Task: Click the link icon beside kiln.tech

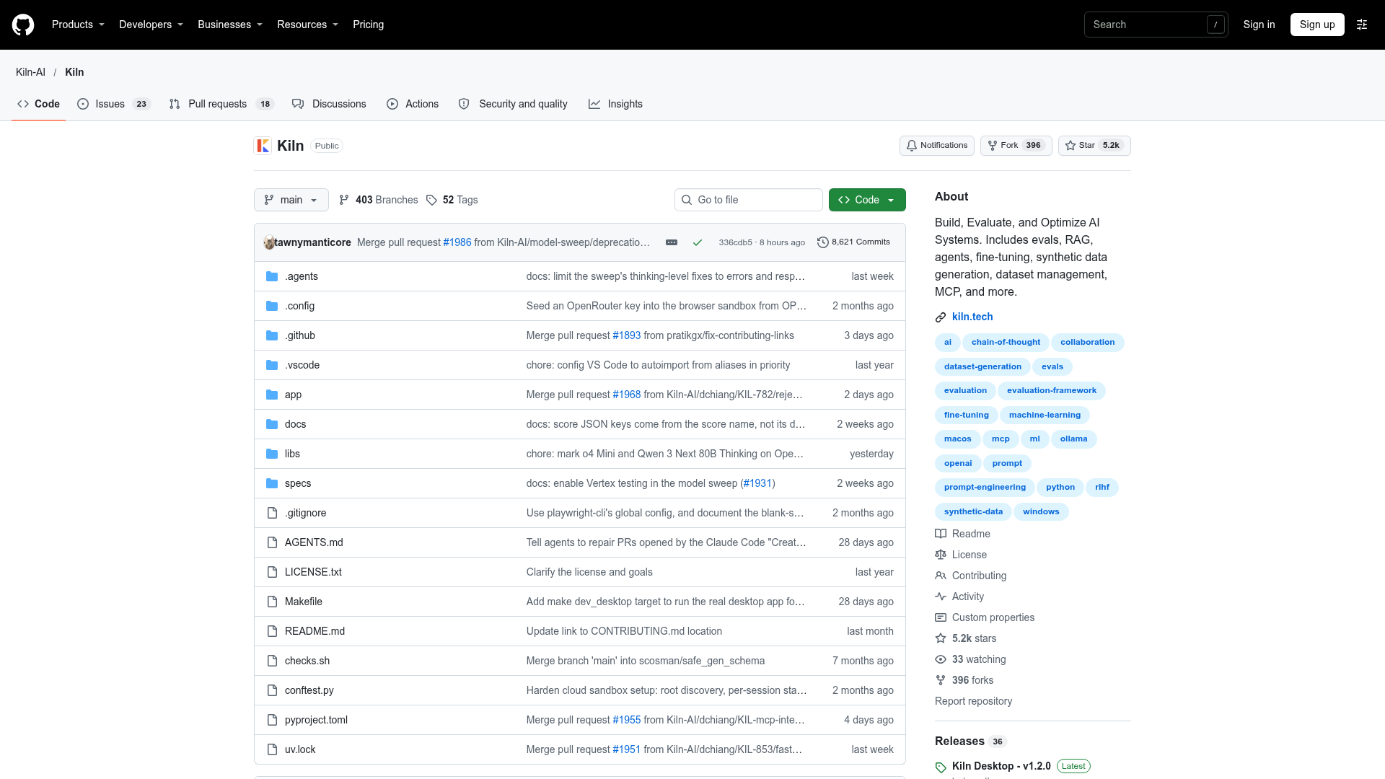Action: click(x=941, y=317)
